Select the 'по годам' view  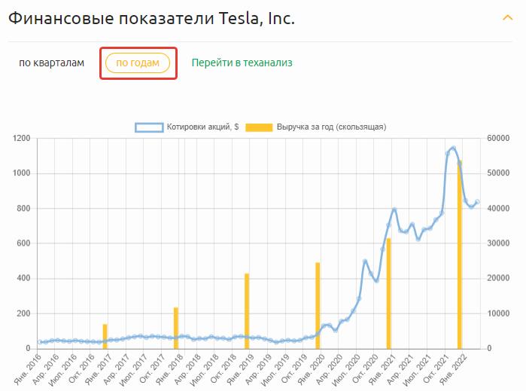tap(138, 63)
